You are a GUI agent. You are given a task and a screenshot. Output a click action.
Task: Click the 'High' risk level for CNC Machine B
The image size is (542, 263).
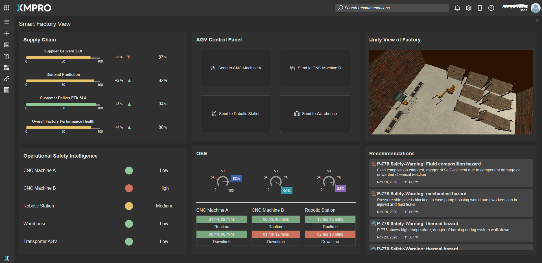pos(164,188)
